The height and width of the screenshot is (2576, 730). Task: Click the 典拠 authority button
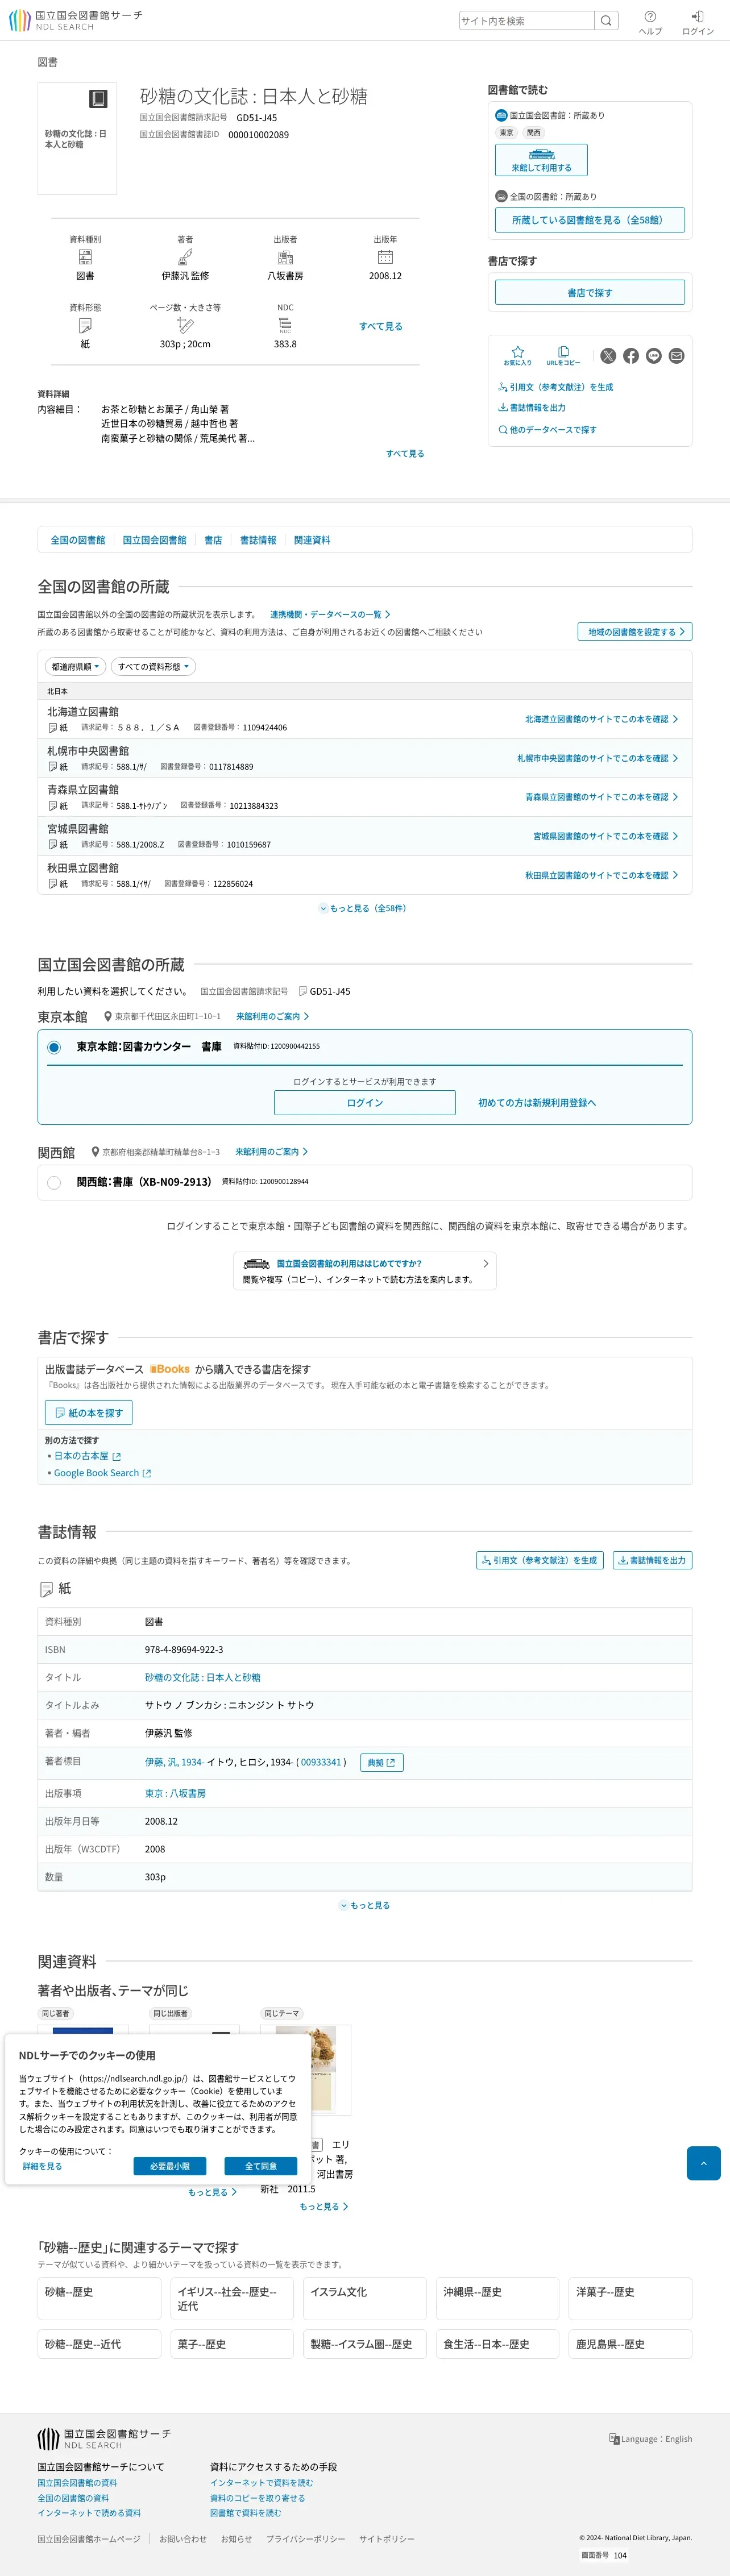click(381, 1762)
